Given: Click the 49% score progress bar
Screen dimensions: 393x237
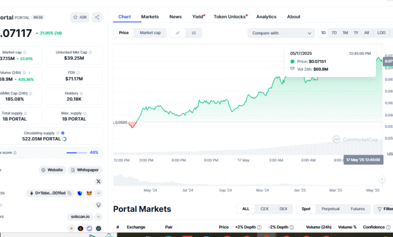Looking at the screenshot, I should pyautogui.click(x=77, y=153).
